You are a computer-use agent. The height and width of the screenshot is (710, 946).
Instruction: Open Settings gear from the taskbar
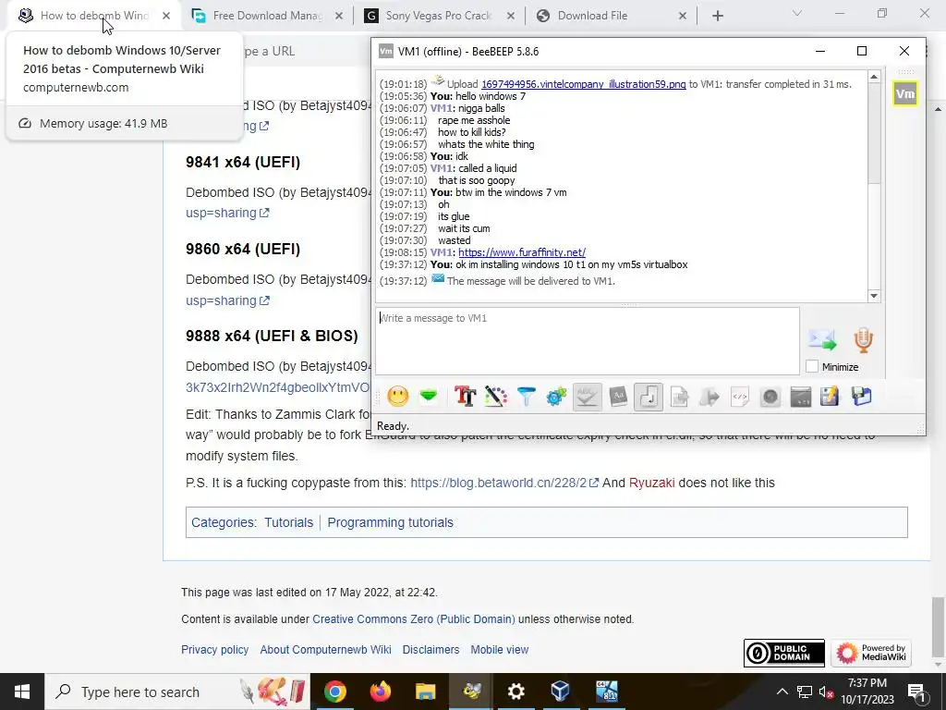(x=515, y=692)
